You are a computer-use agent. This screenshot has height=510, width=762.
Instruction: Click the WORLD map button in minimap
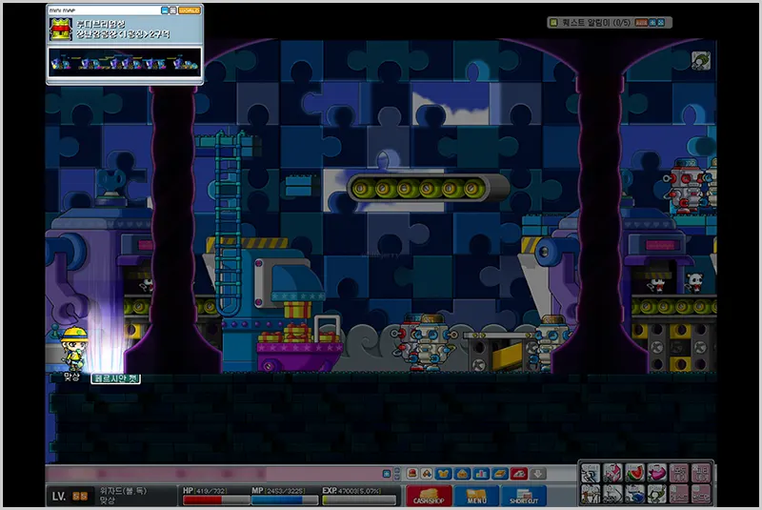click(190, 10)
